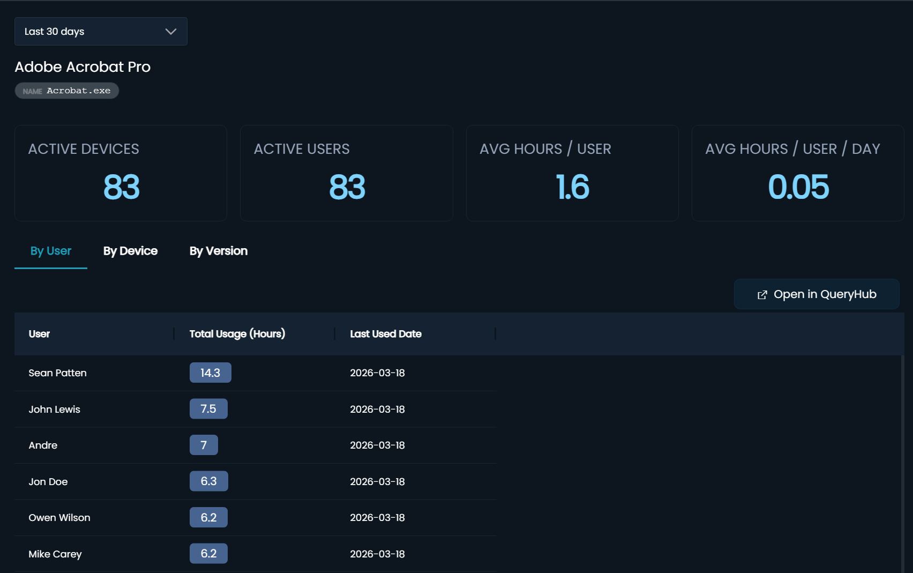913x573 pixels.
Task: Click John Lewis's last used date
Action: pyautogui.click(x=378, y=410)
